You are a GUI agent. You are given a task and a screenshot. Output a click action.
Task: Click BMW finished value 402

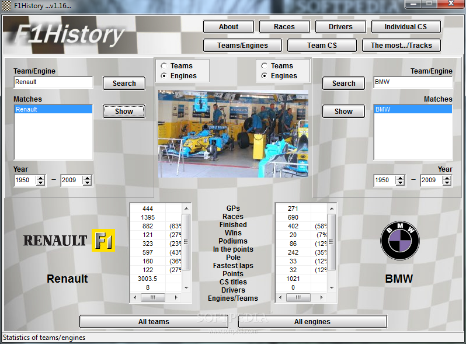tap(293, 226)
